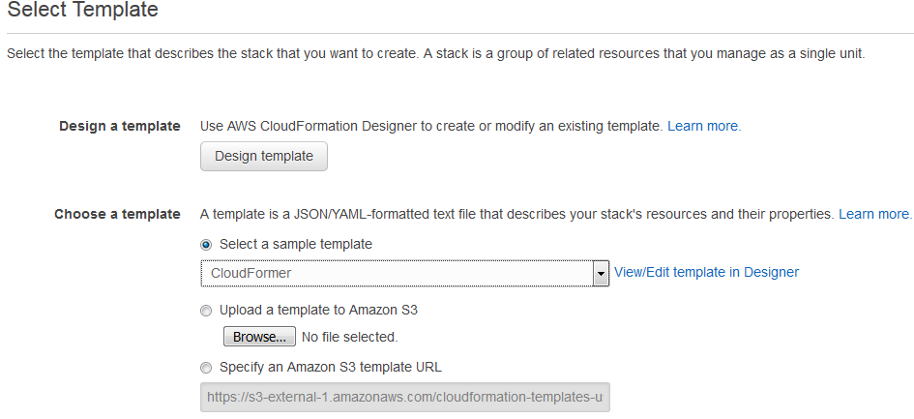
Task: Click the Design template button
Action: pyautogui.click(x=263, y=157)
